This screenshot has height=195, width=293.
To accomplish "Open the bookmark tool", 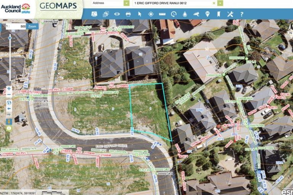I will [x=219, y=14].
